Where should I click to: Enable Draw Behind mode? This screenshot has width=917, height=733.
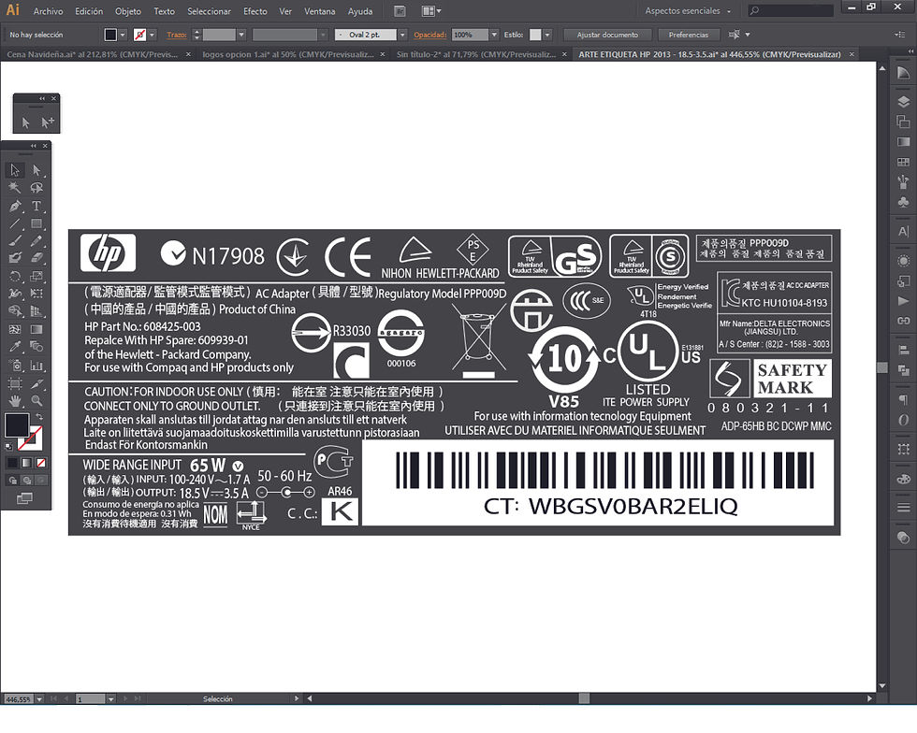[26, 481]
